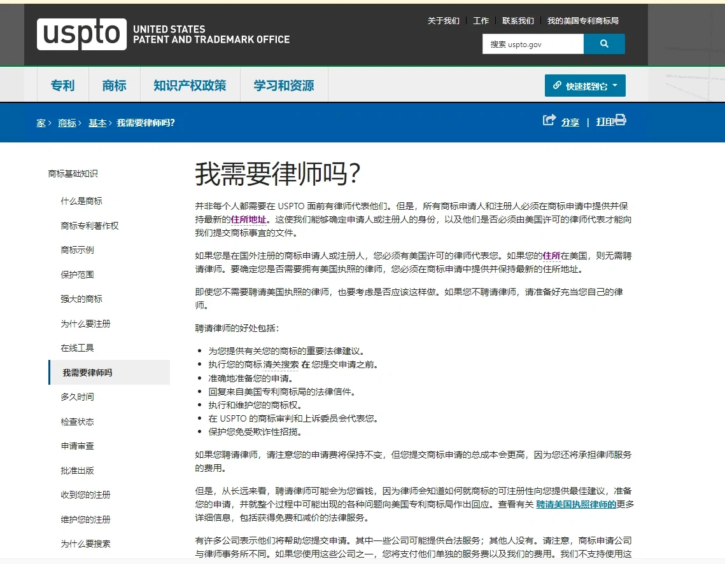Click the 分享 link
The image size is (725, 564).
pyautogui.click(x=570, y=122)
